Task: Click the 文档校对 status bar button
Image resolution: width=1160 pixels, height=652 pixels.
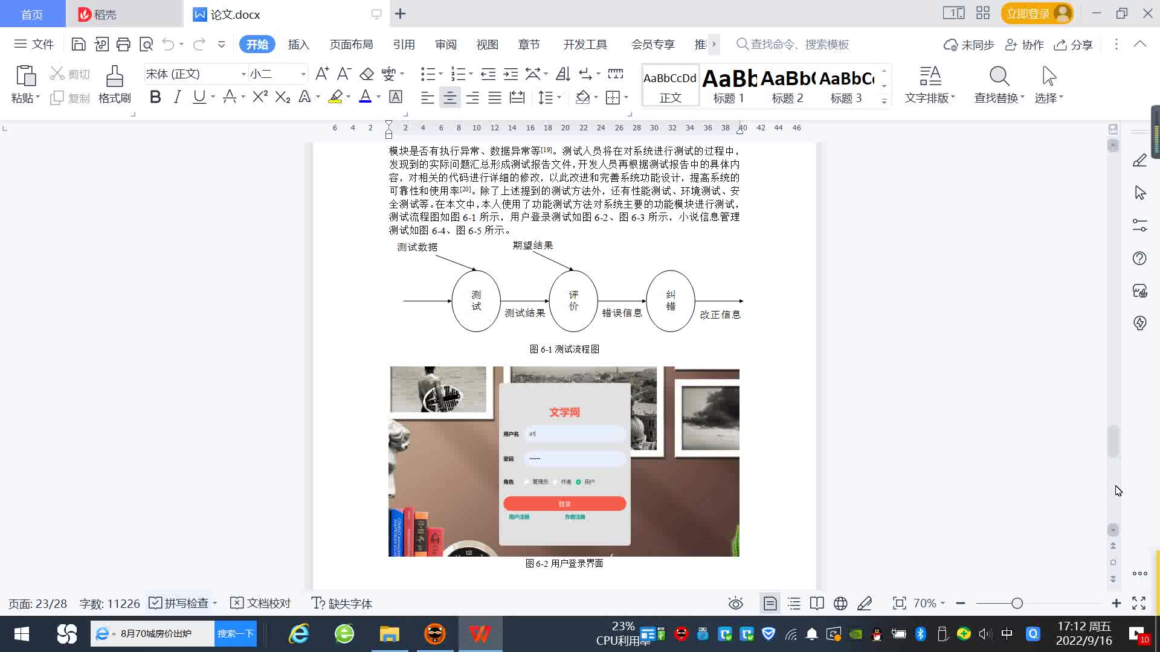Action: (x=261, y=603)
